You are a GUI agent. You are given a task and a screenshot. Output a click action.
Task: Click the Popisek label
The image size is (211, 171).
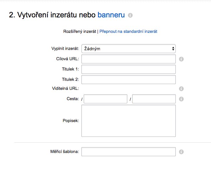(71, 120)
